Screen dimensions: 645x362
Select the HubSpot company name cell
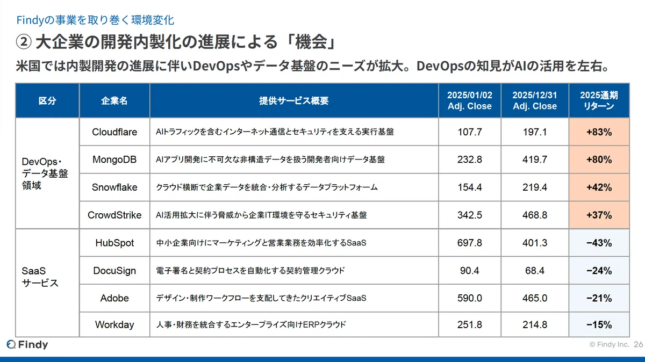(114, 243)
